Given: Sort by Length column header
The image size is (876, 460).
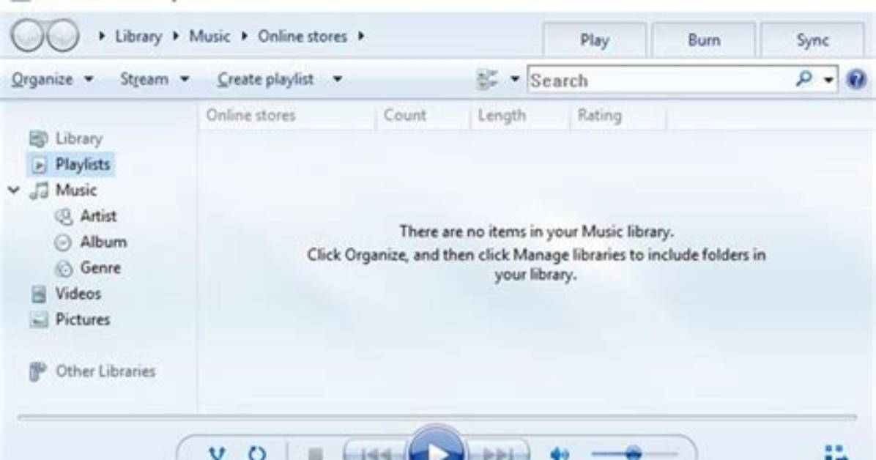Looking at the screenshot, I should point(502,116).
